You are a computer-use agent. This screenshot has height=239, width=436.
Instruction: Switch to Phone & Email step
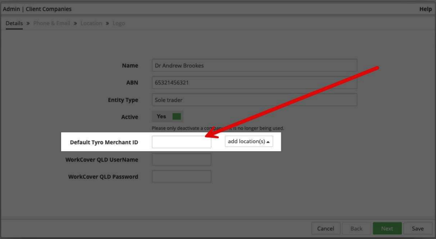click(52, 23)
